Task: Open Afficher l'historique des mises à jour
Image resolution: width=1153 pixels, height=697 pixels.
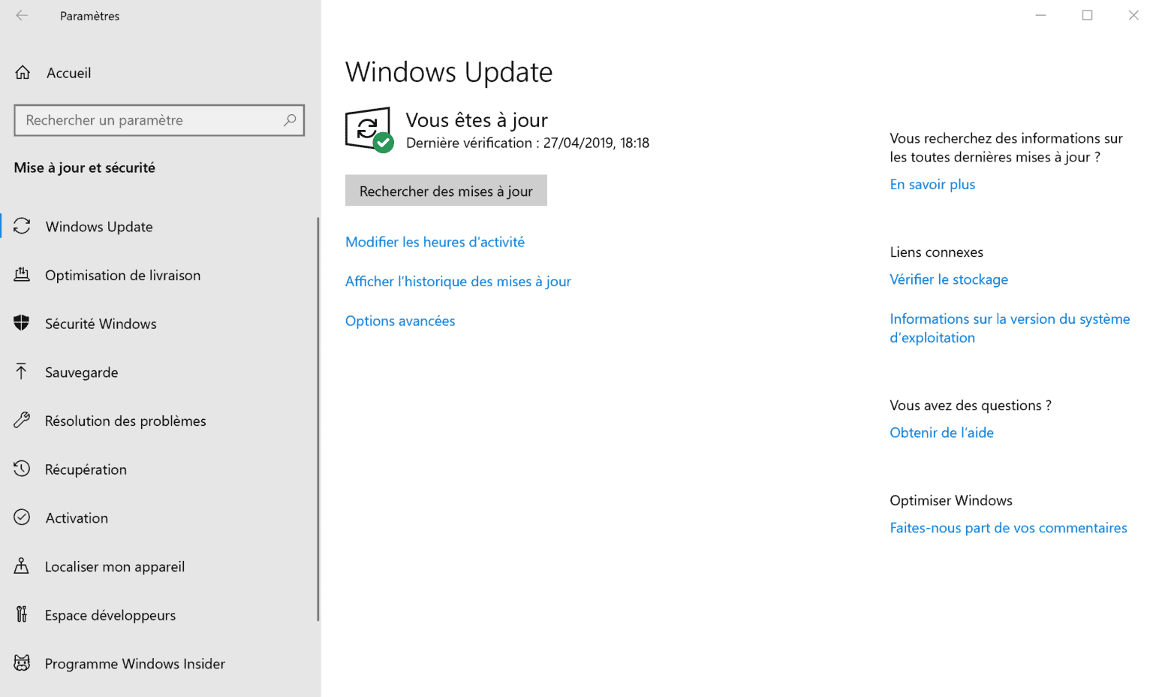Action: pyautogui.click(x=458, y=282)
